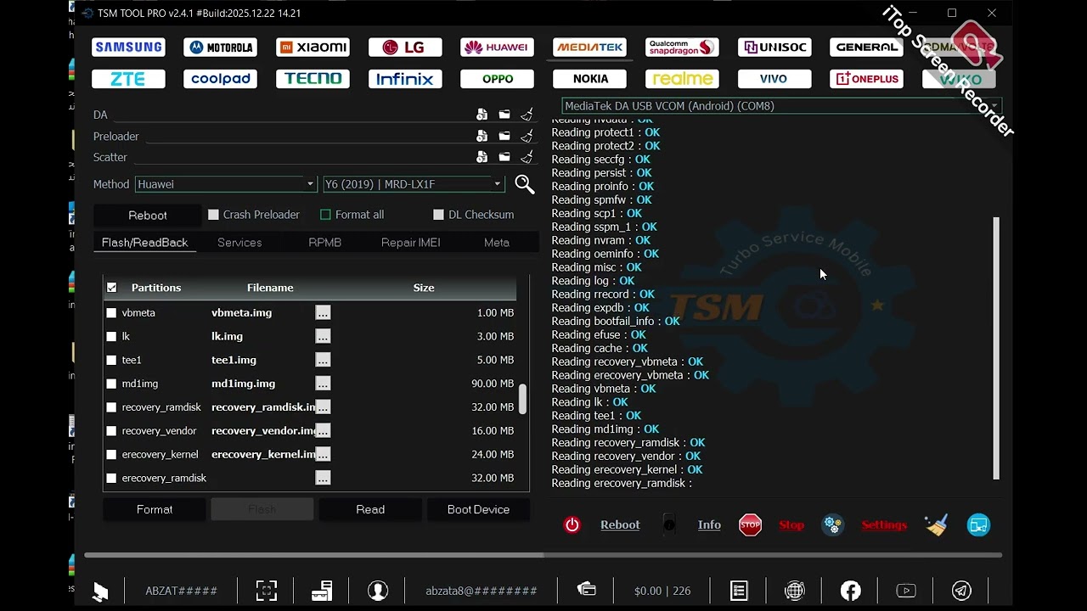This screenshot has width=1087, height=611.
Task: Click the Reboot button above the tabs
Action: (148, 216)
